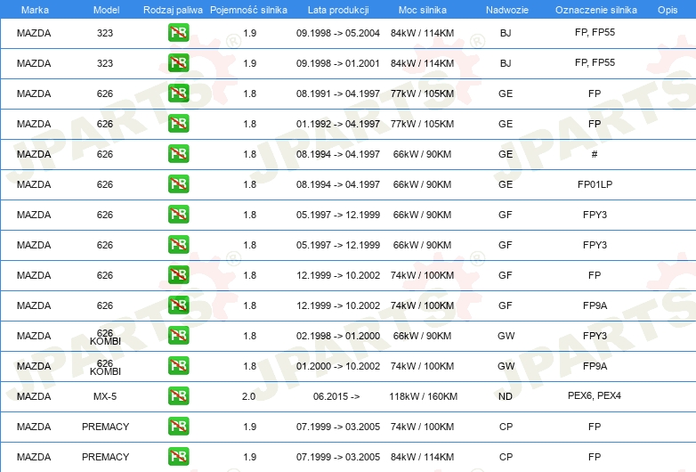Click the Opis column header
Viewport: 696px width, 472px height.
(x=668, y=10)
